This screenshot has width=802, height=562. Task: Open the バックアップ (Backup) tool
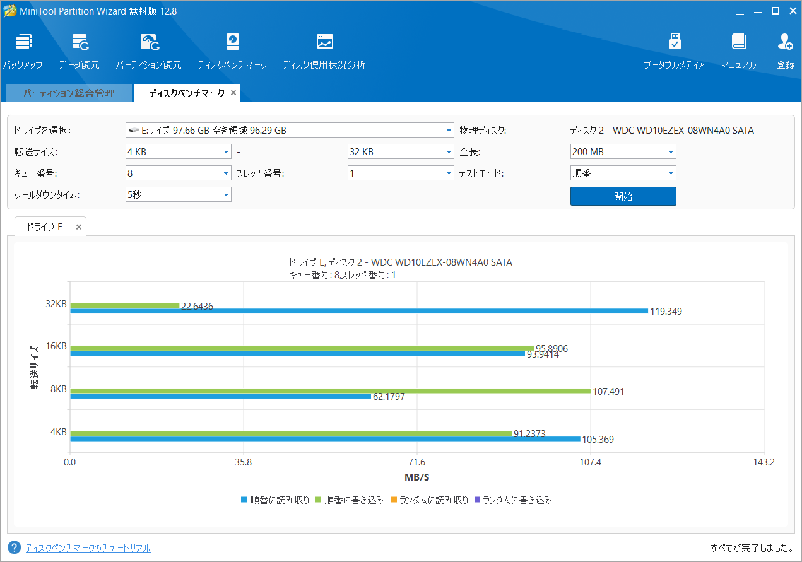[23, 49]
